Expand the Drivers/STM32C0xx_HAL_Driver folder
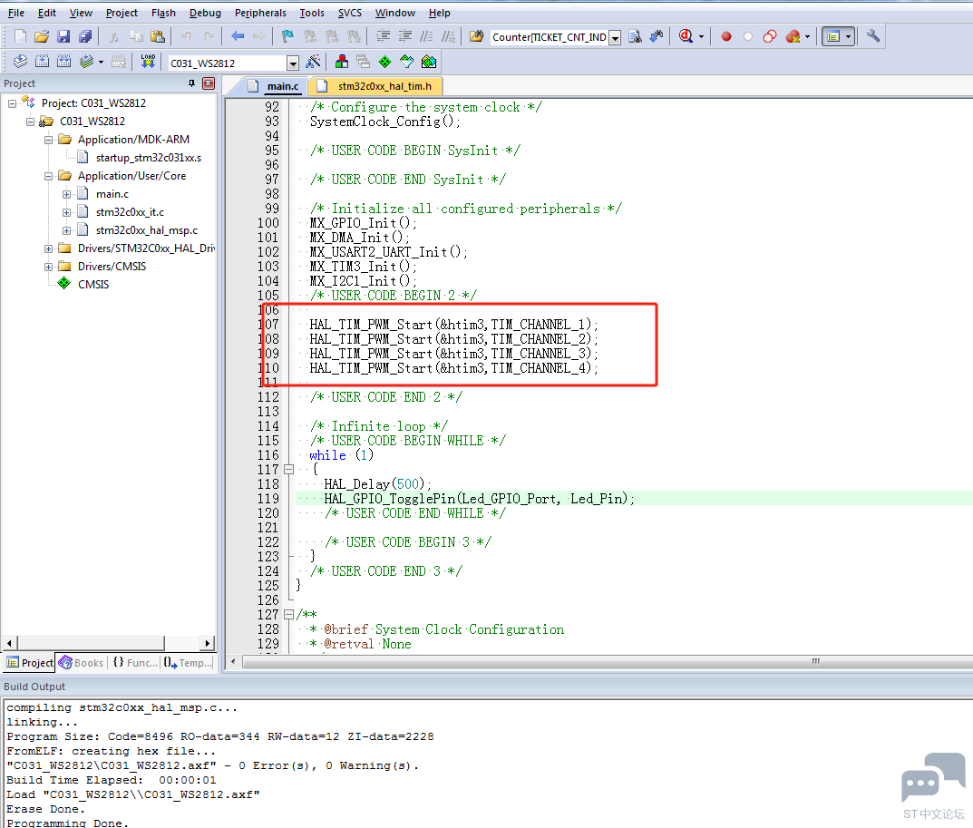973x828 pixels. (x=48, y=248)
